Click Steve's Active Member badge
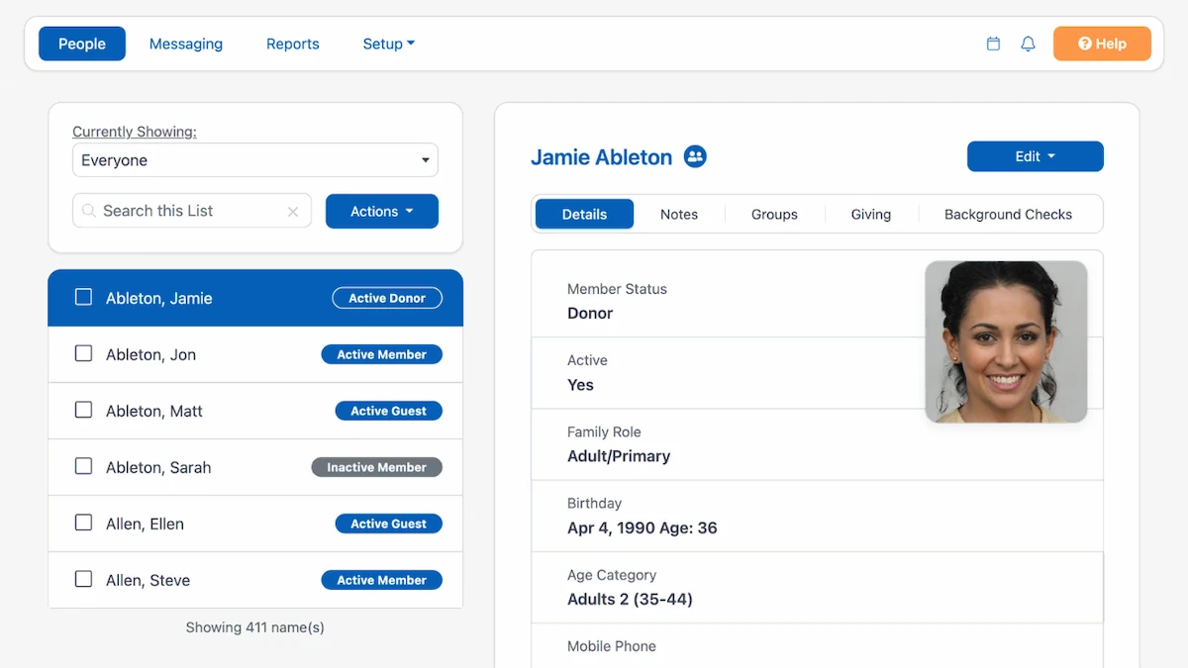The width and height of the screenshot is (1188, 668). coord(382,580)
